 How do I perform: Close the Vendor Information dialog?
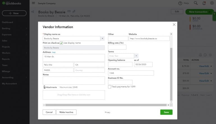point(174,25)
